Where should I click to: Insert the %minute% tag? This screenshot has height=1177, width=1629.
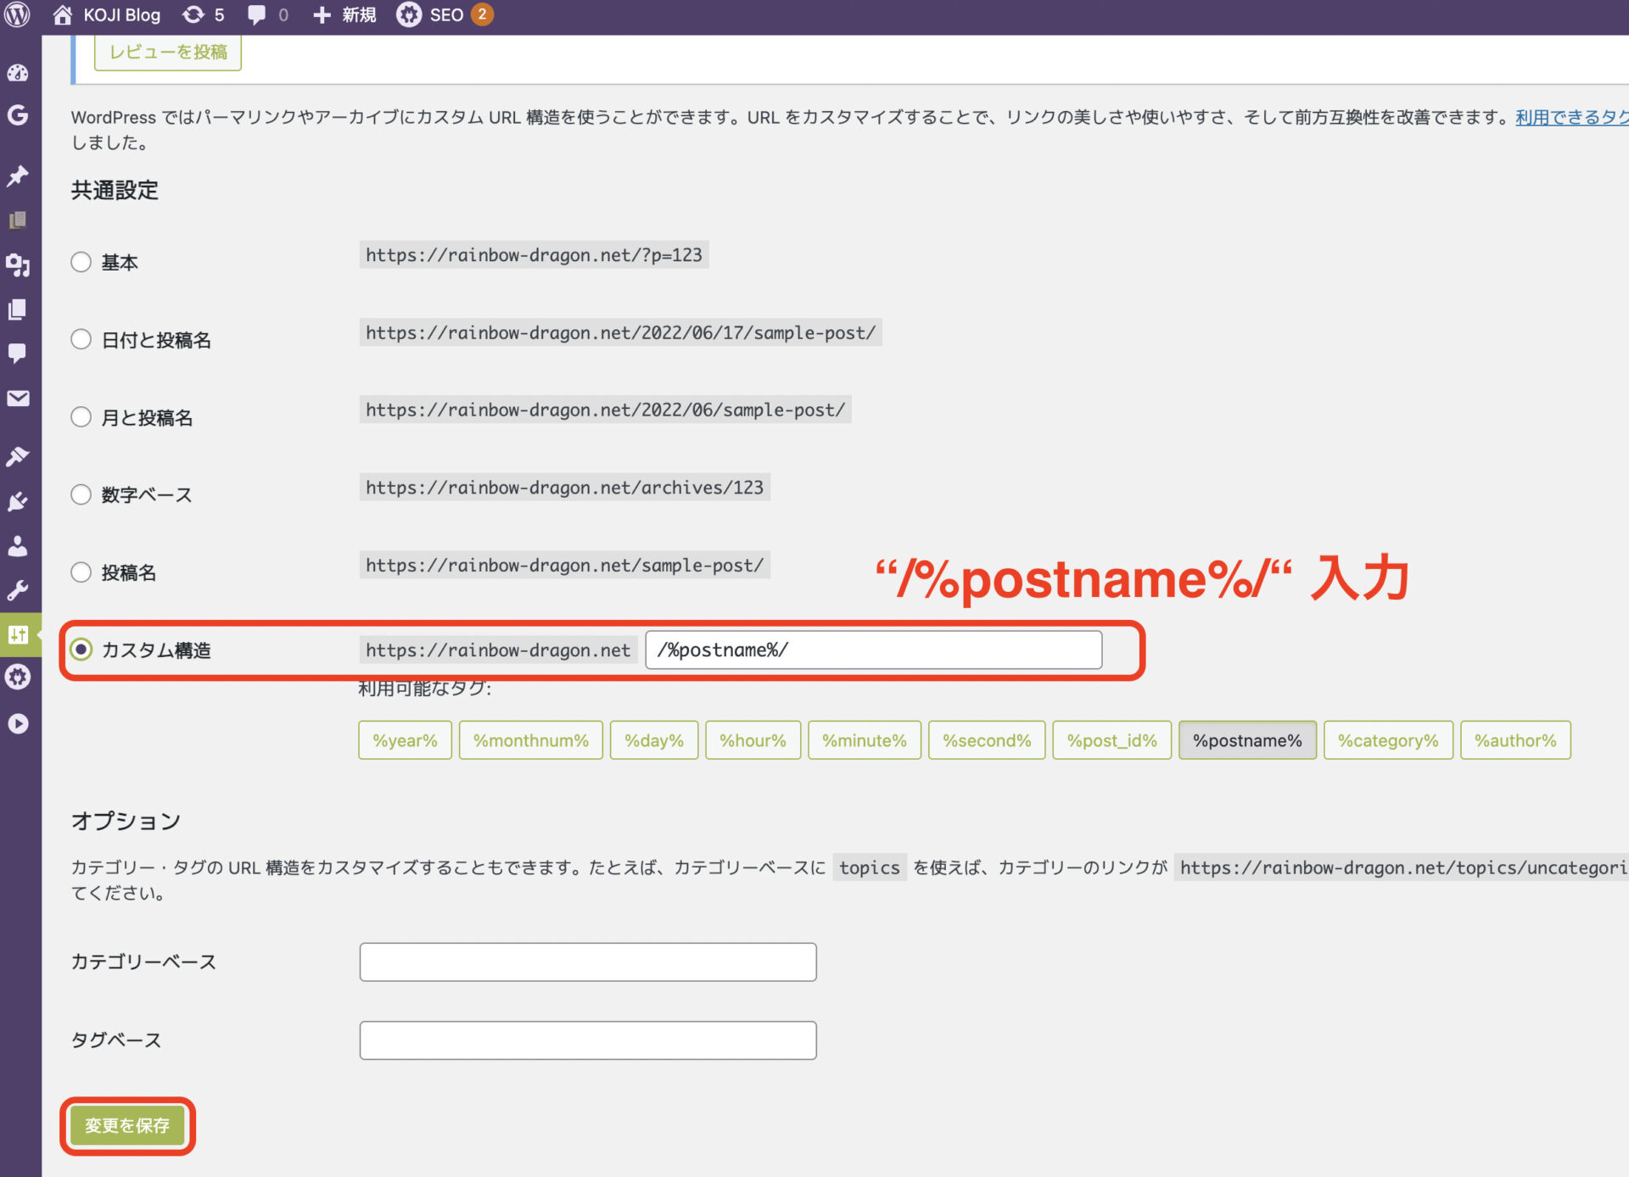coord(865,740)
